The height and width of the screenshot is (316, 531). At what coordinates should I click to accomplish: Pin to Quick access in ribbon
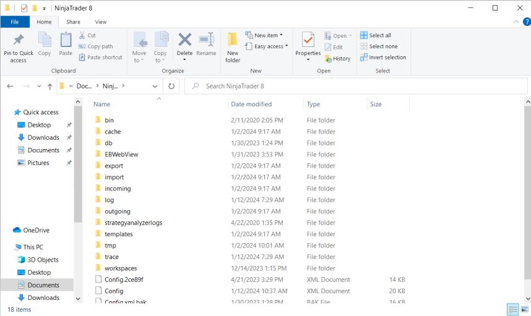pos(19,48)
